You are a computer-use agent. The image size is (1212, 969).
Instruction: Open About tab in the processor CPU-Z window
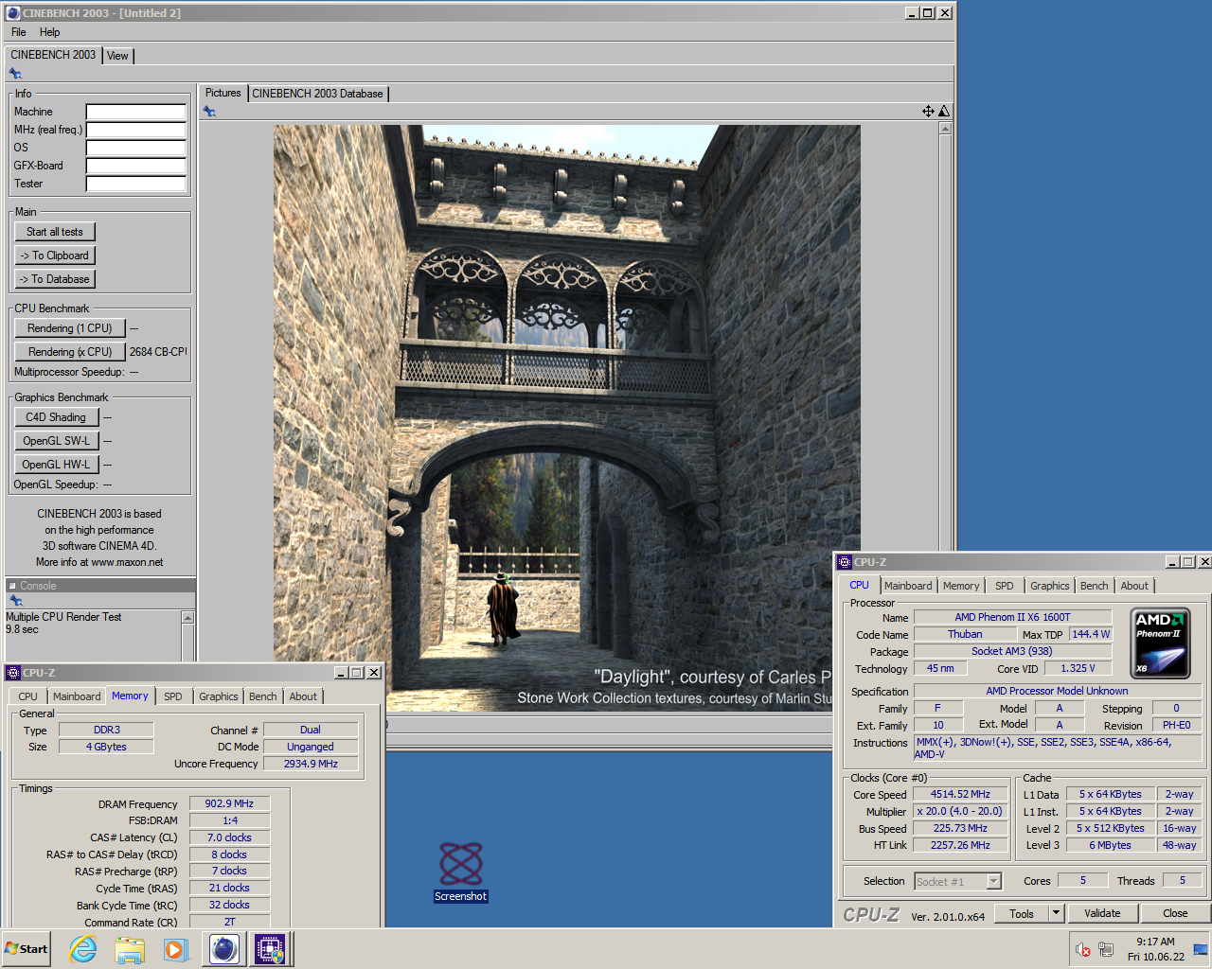click(1134, 586)
